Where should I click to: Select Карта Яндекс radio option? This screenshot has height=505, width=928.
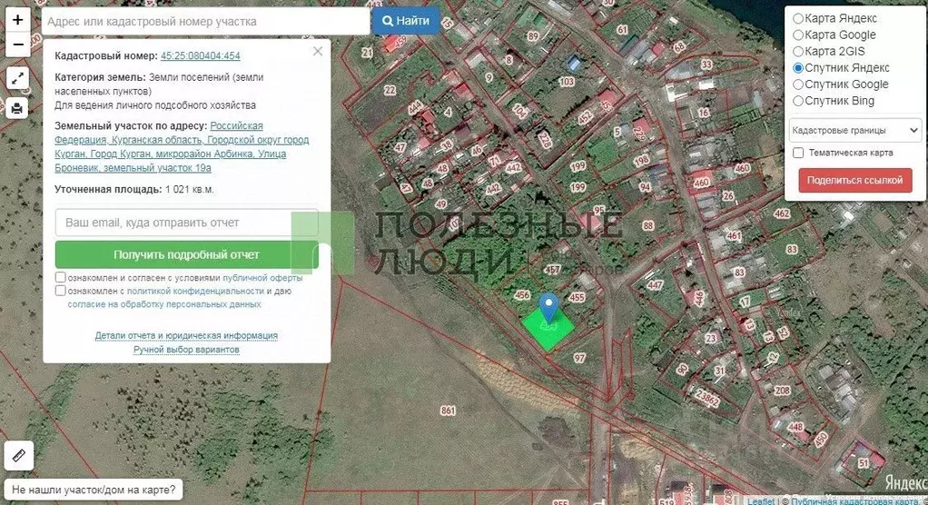pyautogui.click(x=798, y=18)
